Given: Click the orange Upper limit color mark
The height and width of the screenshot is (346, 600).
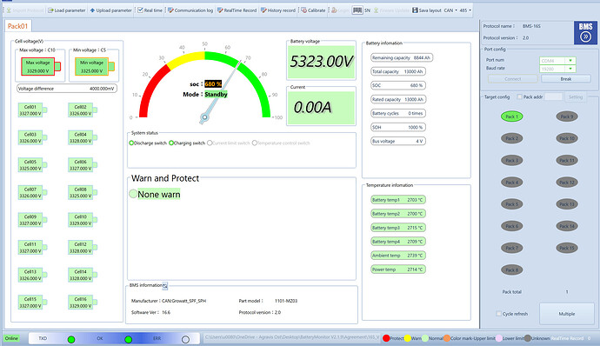Looking at the screenshot, I should coord(447,338).
